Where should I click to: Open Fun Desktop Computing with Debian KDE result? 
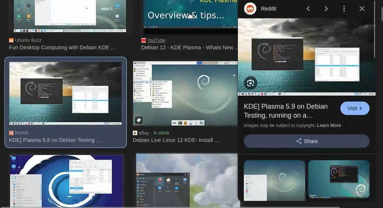[x=62, y=47]
